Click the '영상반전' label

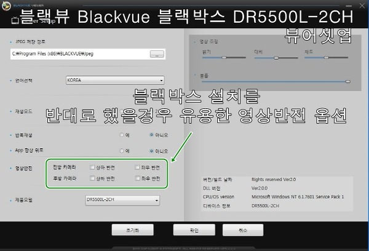pos(24,168)
